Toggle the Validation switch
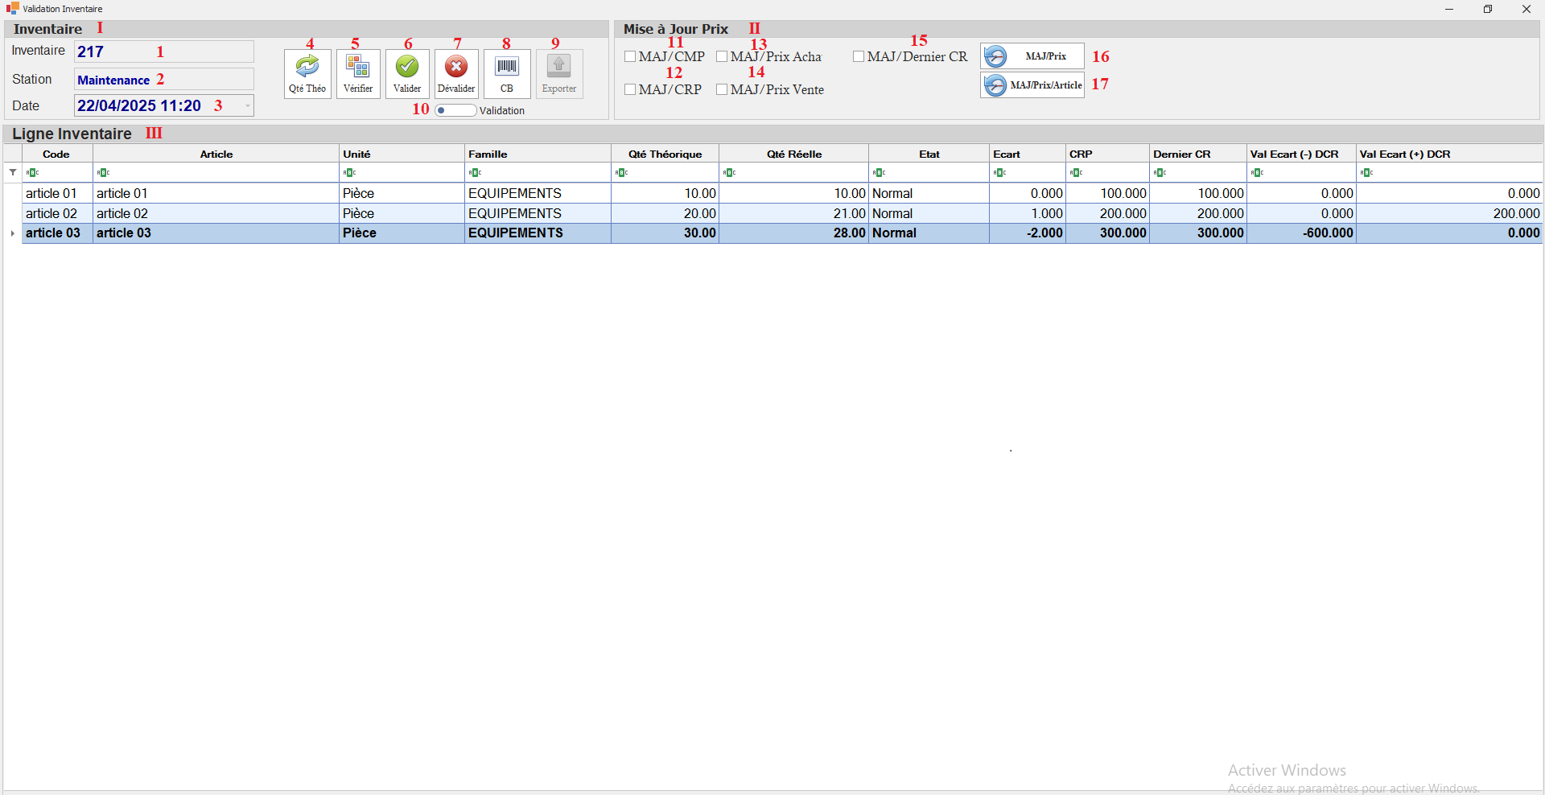This screenshot has width=1545, height=795. (455, 110)
